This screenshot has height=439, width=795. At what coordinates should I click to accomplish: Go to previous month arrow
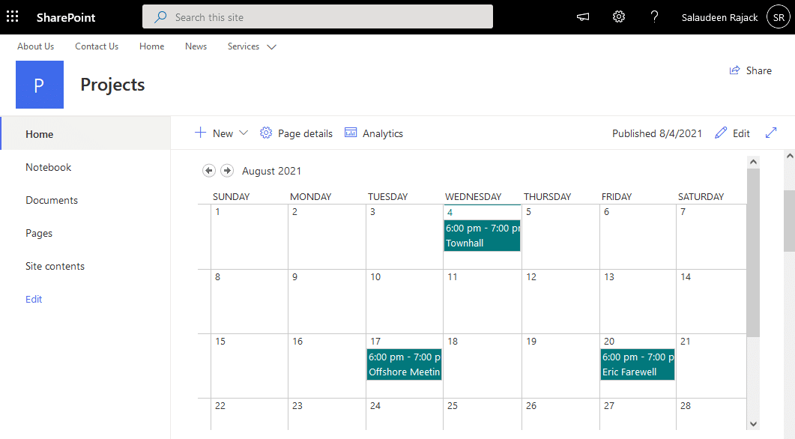tap(209, 171)
